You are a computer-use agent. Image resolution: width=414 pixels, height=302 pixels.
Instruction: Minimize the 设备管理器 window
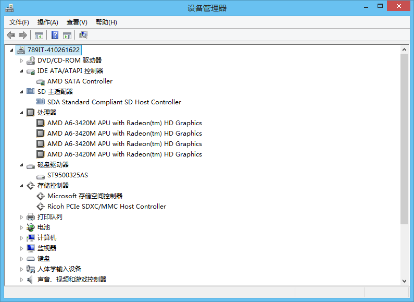(366, 6)
